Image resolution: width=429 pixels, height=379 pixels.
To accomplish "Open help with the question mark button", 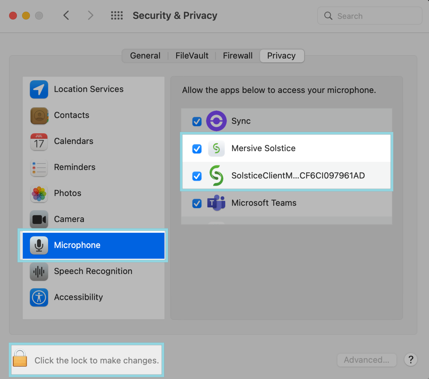I will (x=411, y=360).
